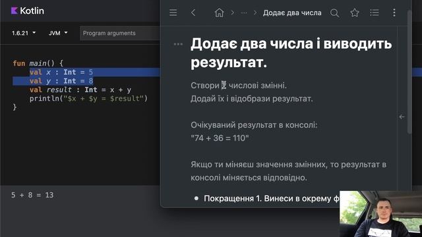Click the 'fun main() {' code line

click(x=38, y=63)
